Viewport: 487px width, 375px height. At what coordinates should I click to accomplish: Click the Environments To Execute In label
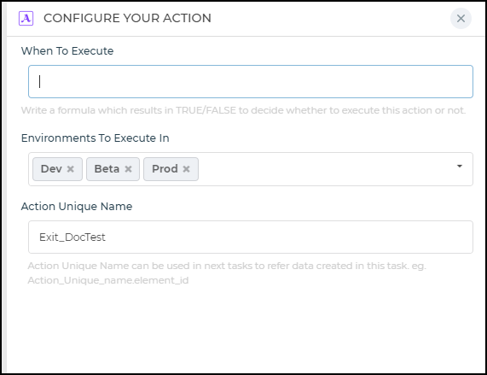pos(95,138)
